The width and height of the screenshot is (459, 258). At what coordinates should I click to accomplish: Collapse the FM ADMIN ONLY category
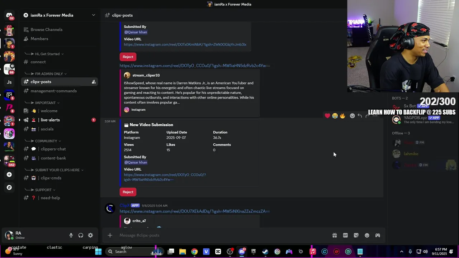pos(51,74)
